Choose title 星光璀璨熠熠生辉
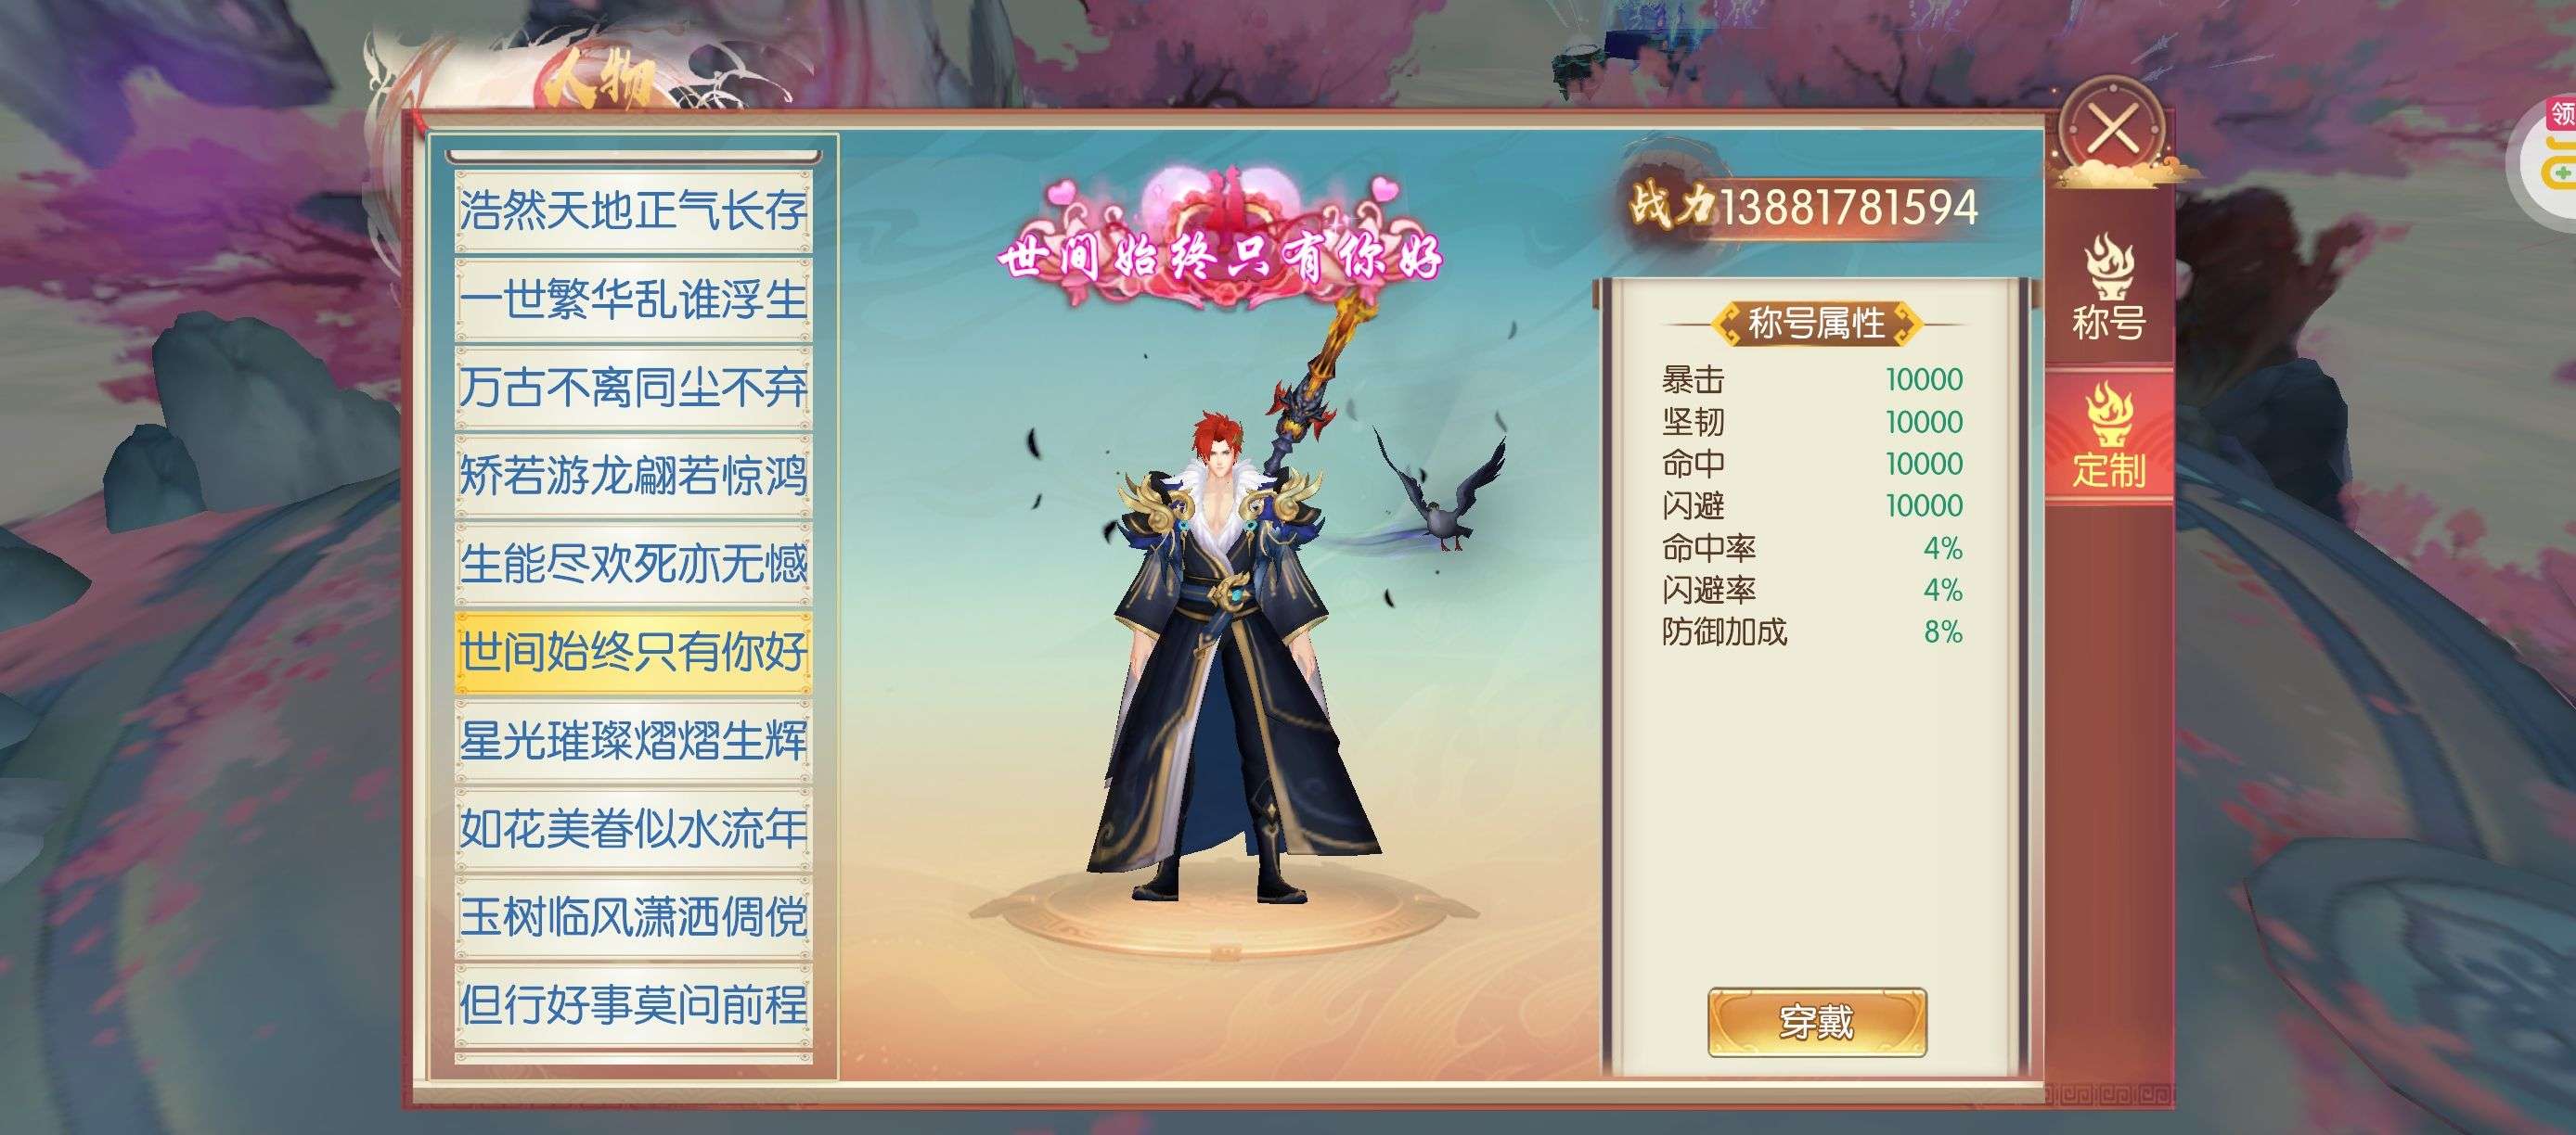 633,740
